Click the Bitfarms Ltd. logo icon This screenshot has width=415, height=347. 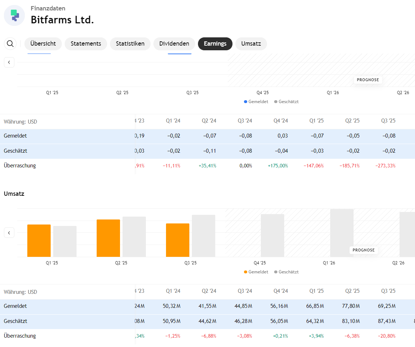14,15
